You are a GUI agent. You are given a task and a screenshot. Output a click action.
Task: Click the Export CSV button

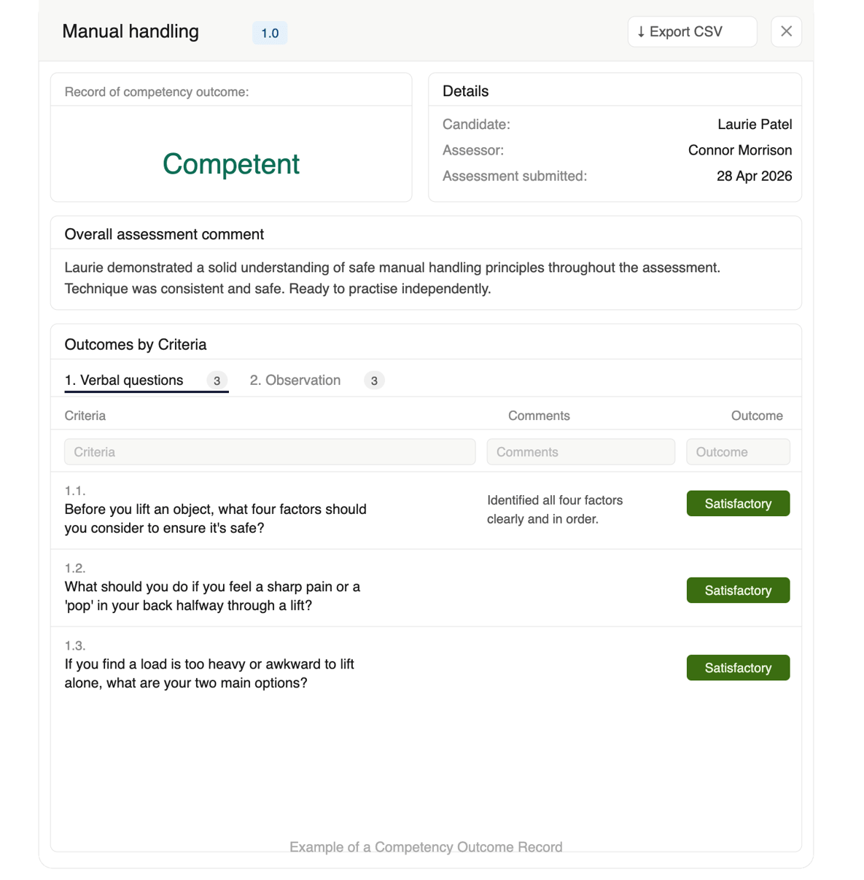tap(692, 31)
